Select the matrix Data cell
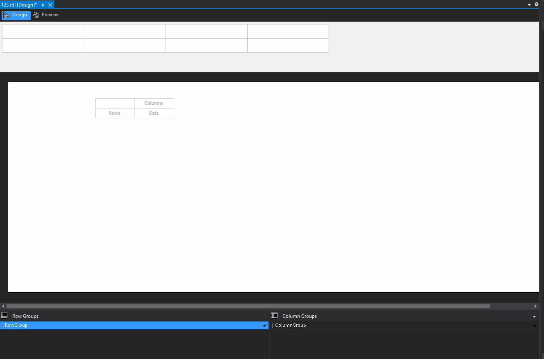Screen dimensions: 544x359 click(x=154, y=113)
